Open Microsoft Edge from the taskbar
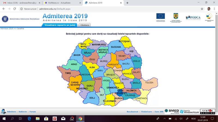This screenshot has width=218, height=122. point(29,118)
